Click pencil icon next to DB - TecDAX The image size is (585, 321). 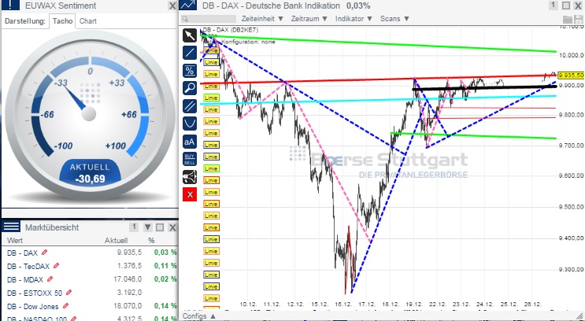(x=57, y=266)
